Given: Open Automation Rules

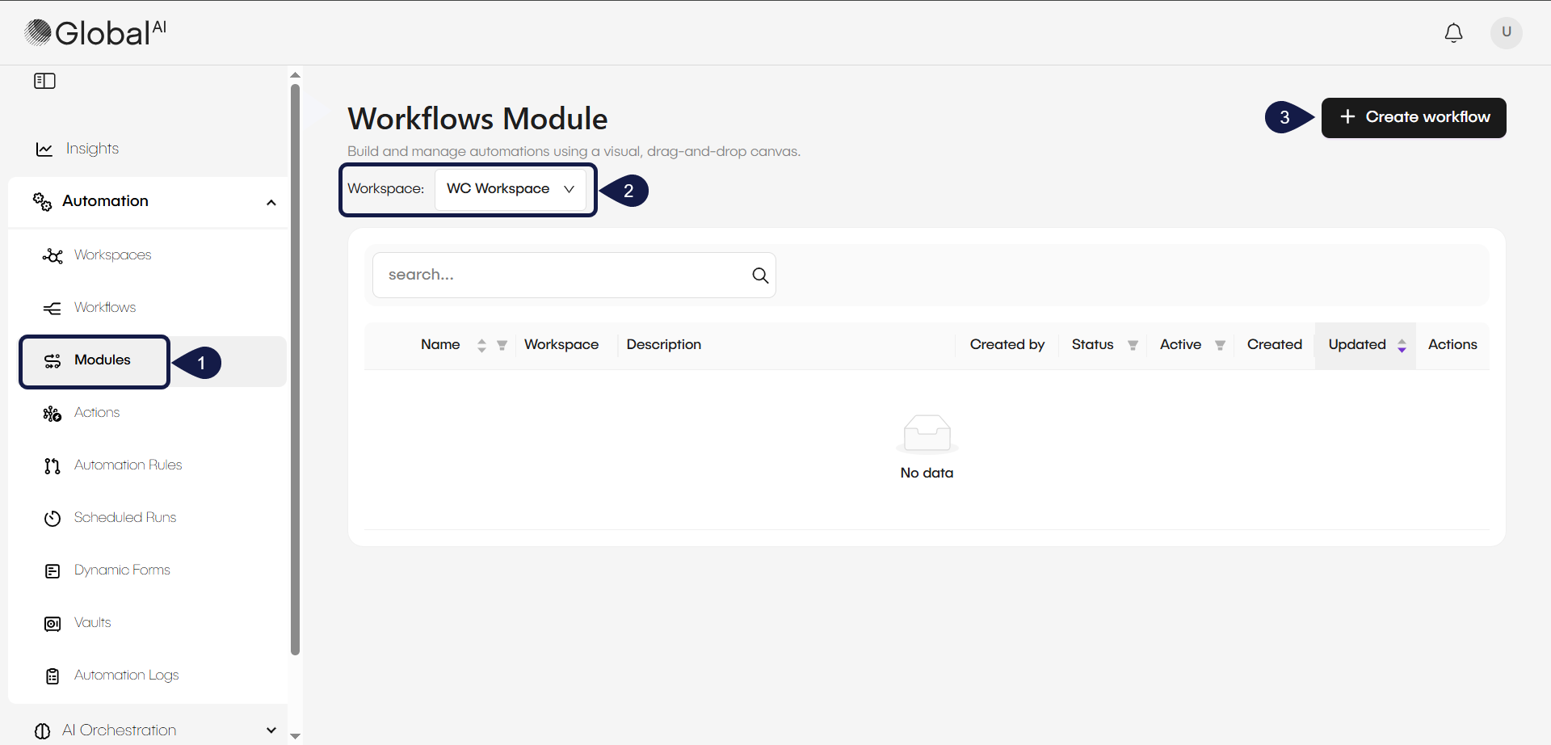Looking at the screenshot, I should pyautogui.click(x=128, y=465).
